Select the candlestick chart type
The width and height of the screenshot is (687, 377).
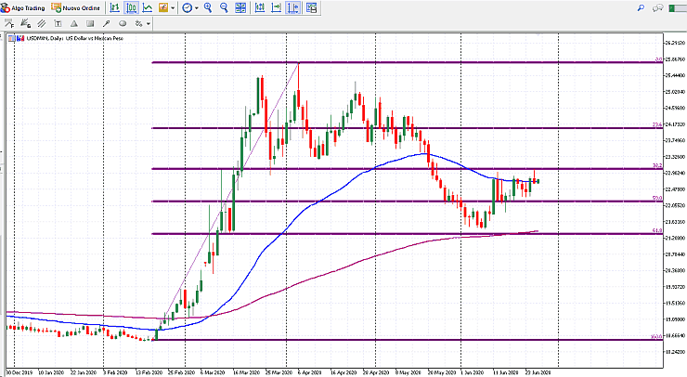tap(132, 7)
